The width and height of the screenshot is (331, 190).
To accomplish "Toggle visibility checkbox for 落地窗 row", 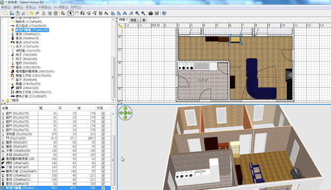I will 103,134.
